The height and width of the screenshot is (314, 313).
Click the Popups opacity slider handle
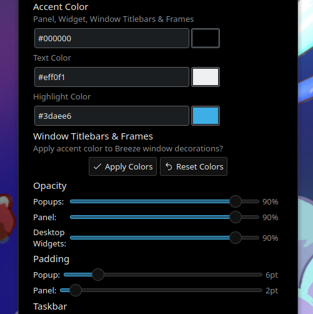(236, 201)
